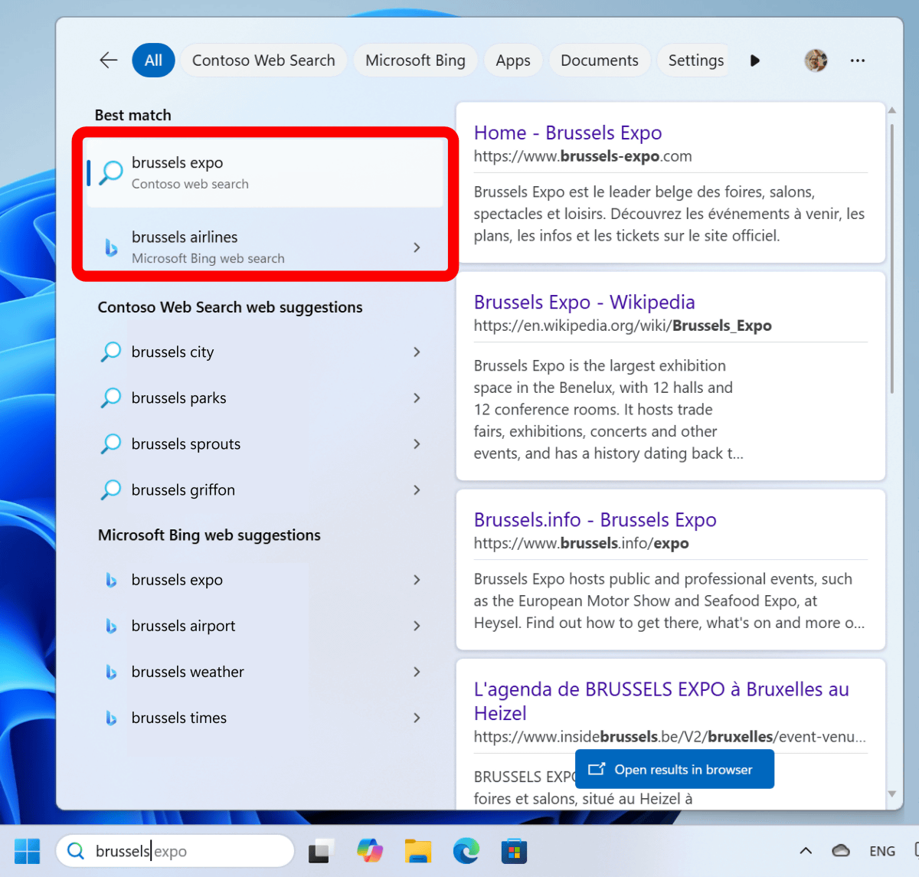This screenshot has height=877, width=919.
Task: Select brussels airlines Bing web search
Action: 265,247
